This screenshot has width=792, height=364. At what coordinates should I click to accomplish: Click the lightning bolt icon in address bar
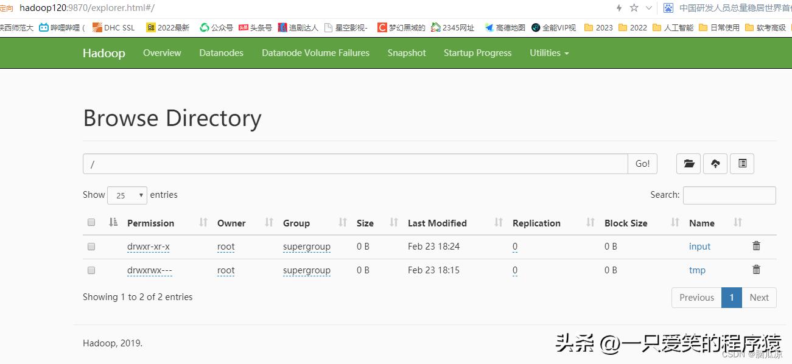click(x=618, y=7)
